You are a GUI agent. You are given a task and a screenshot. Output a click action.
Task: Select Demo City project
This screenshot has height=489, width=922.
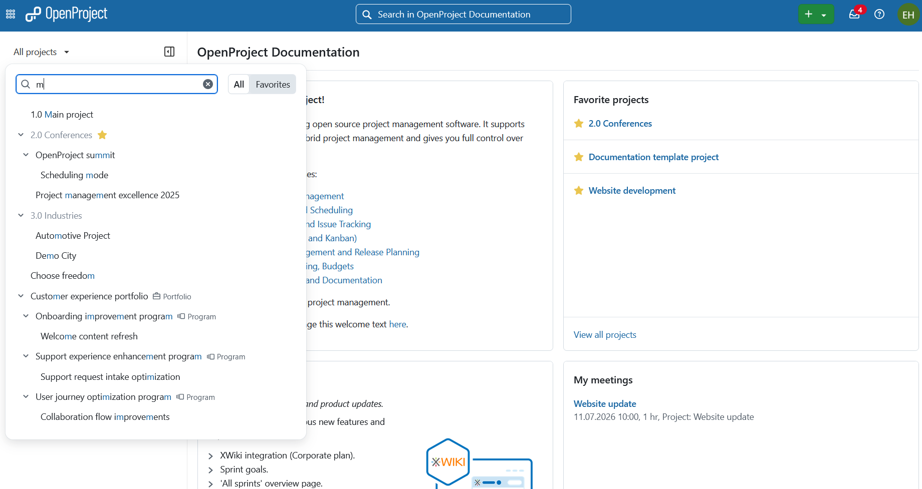click(x=56, y=256)
